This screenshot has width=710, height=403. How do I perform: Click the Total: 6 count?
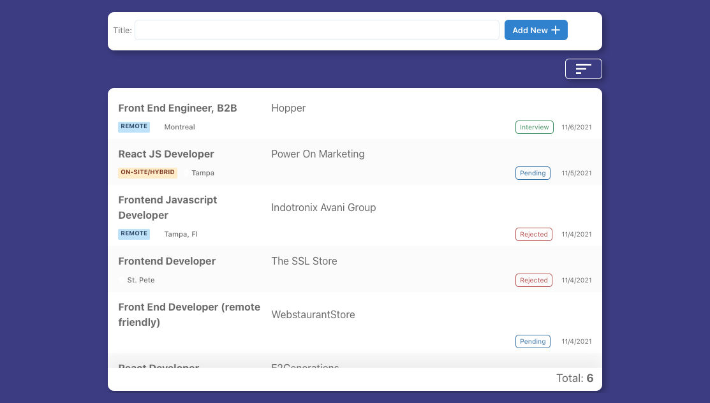coord(575,378)
